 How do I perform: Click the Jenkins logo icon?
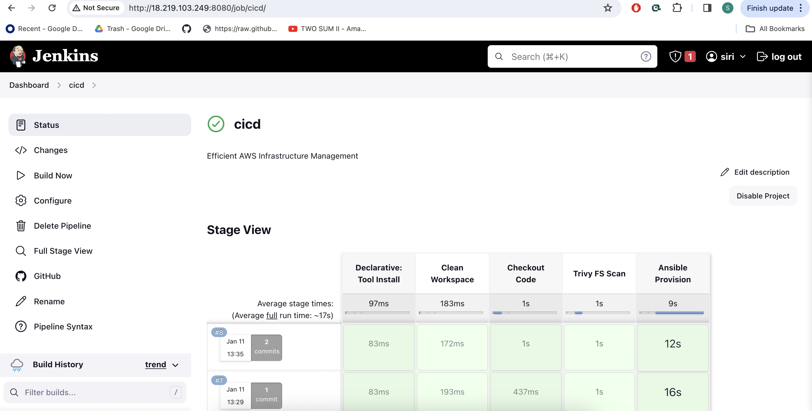pos(18,56)
